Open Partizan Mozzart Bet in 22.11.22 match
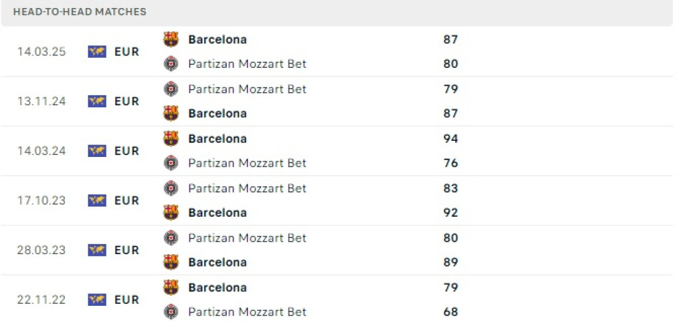 (247, 312)
